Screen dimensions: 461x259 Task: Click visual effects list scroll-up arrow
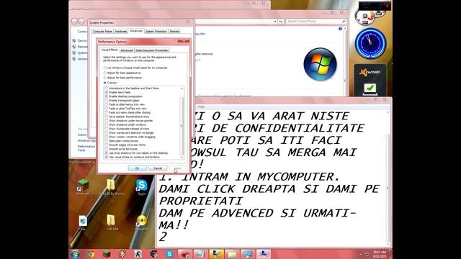182,88
